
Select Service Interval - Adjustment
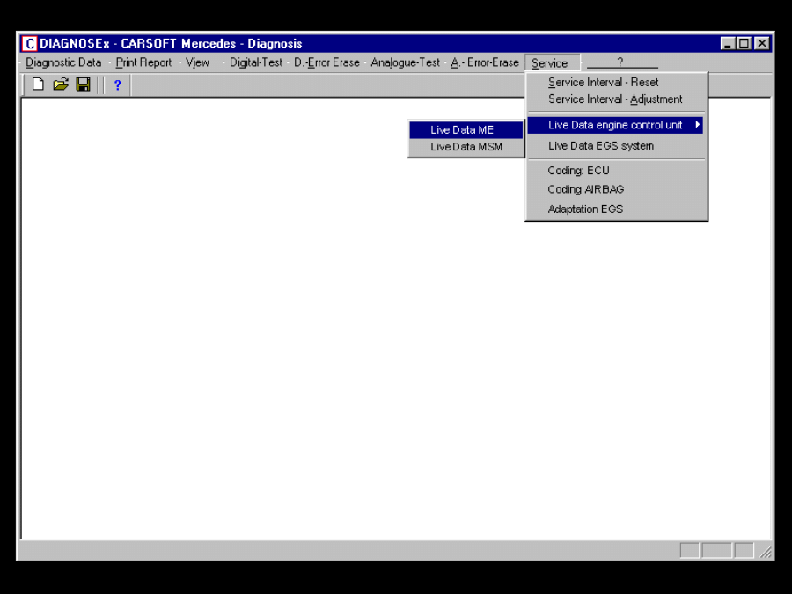coord(615,99)
